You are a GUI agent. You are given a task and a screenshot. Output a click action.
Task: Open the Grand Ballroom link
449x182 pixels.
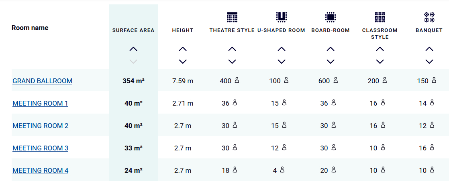(43, 81)
